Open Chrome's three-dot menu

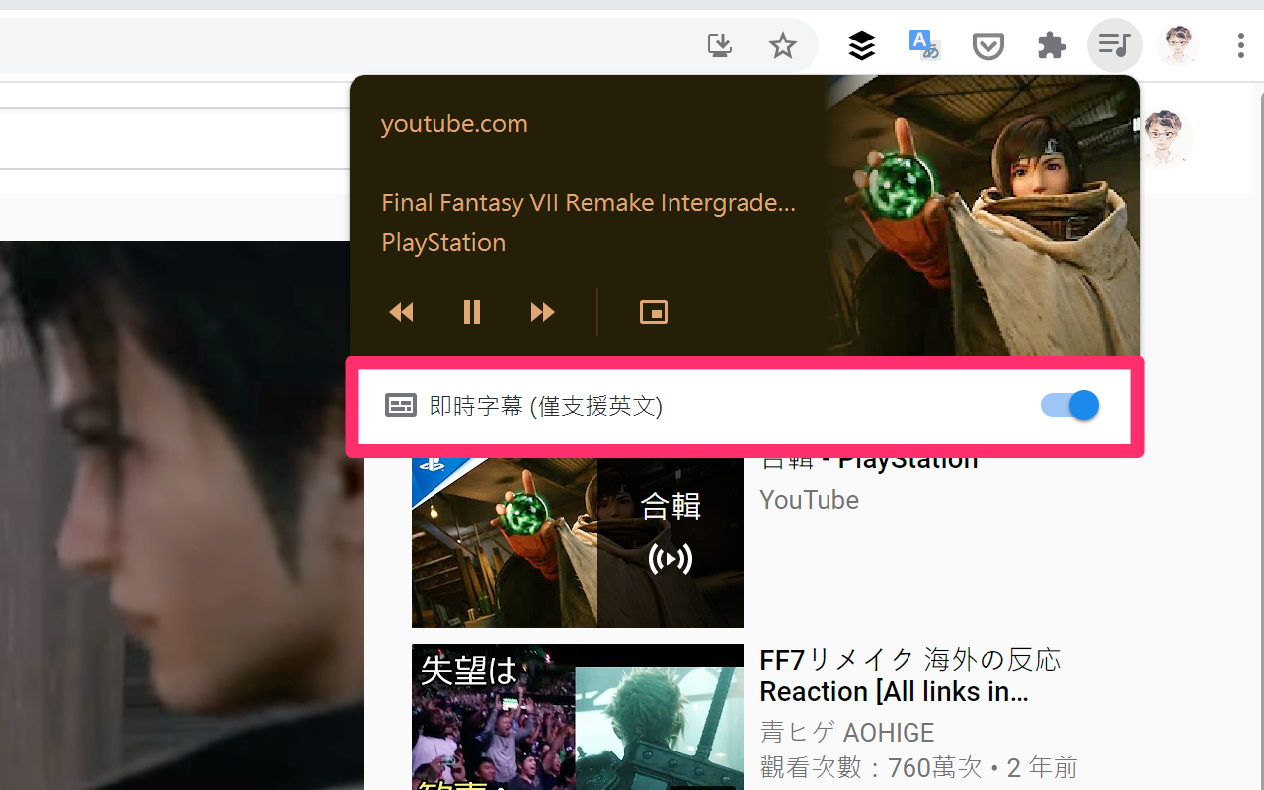click(1241, 45)
